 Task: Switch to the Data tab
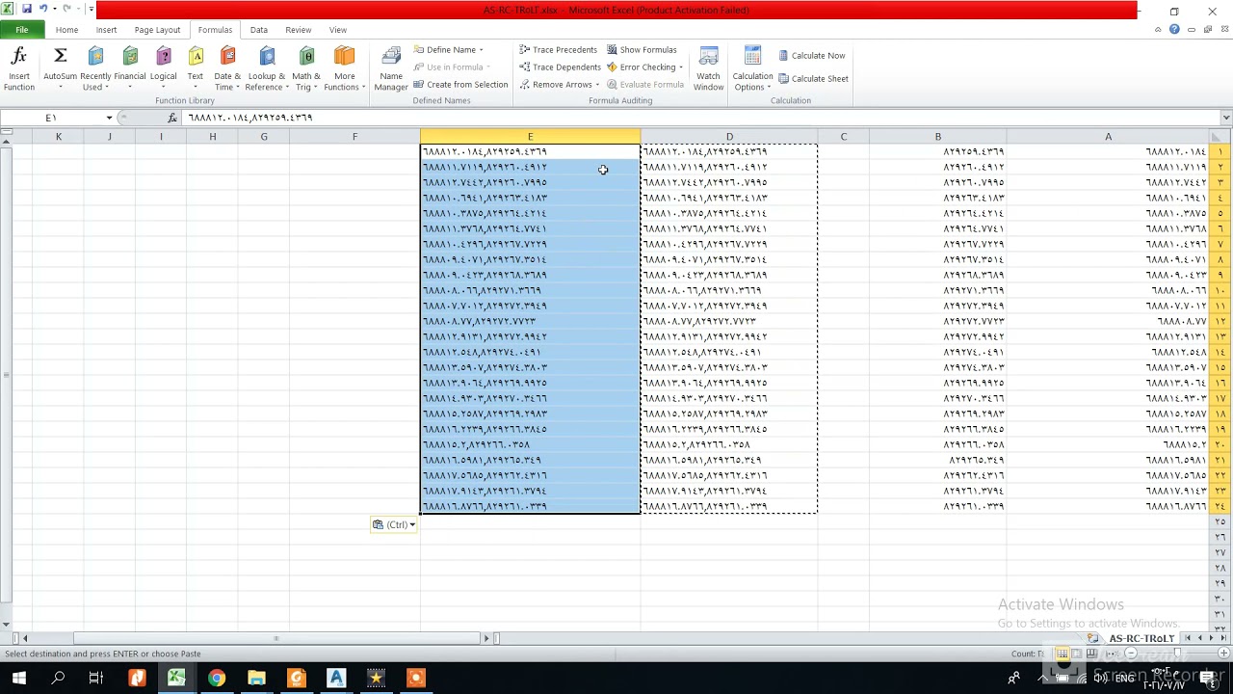(259, 30)
